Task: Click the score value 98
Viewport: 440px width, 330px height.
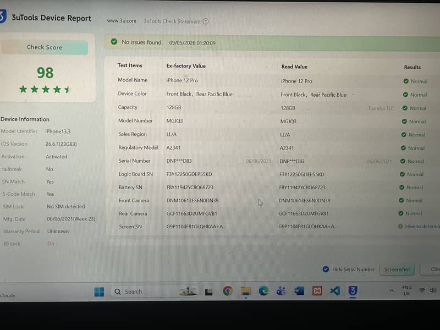Action: 45,73
